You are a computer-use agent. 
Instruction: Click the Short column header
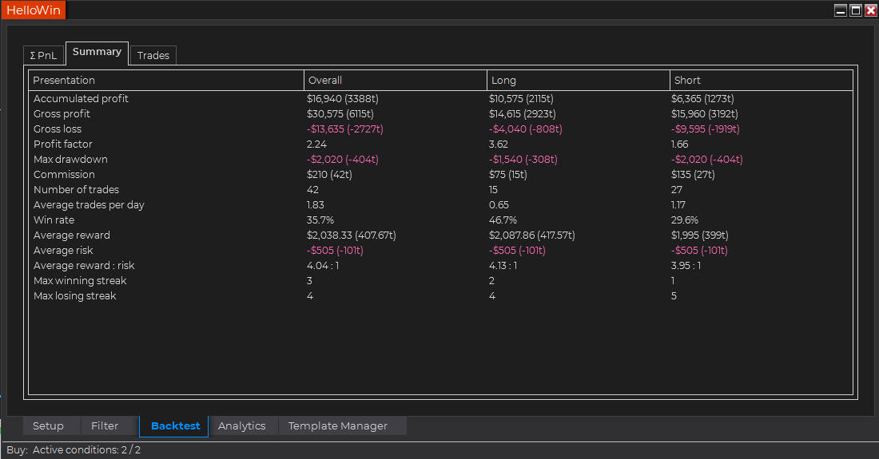687,80
